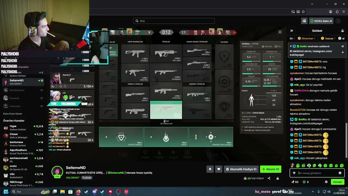
Task: Open the user profile avatar menu
Action: click(338, 21)
